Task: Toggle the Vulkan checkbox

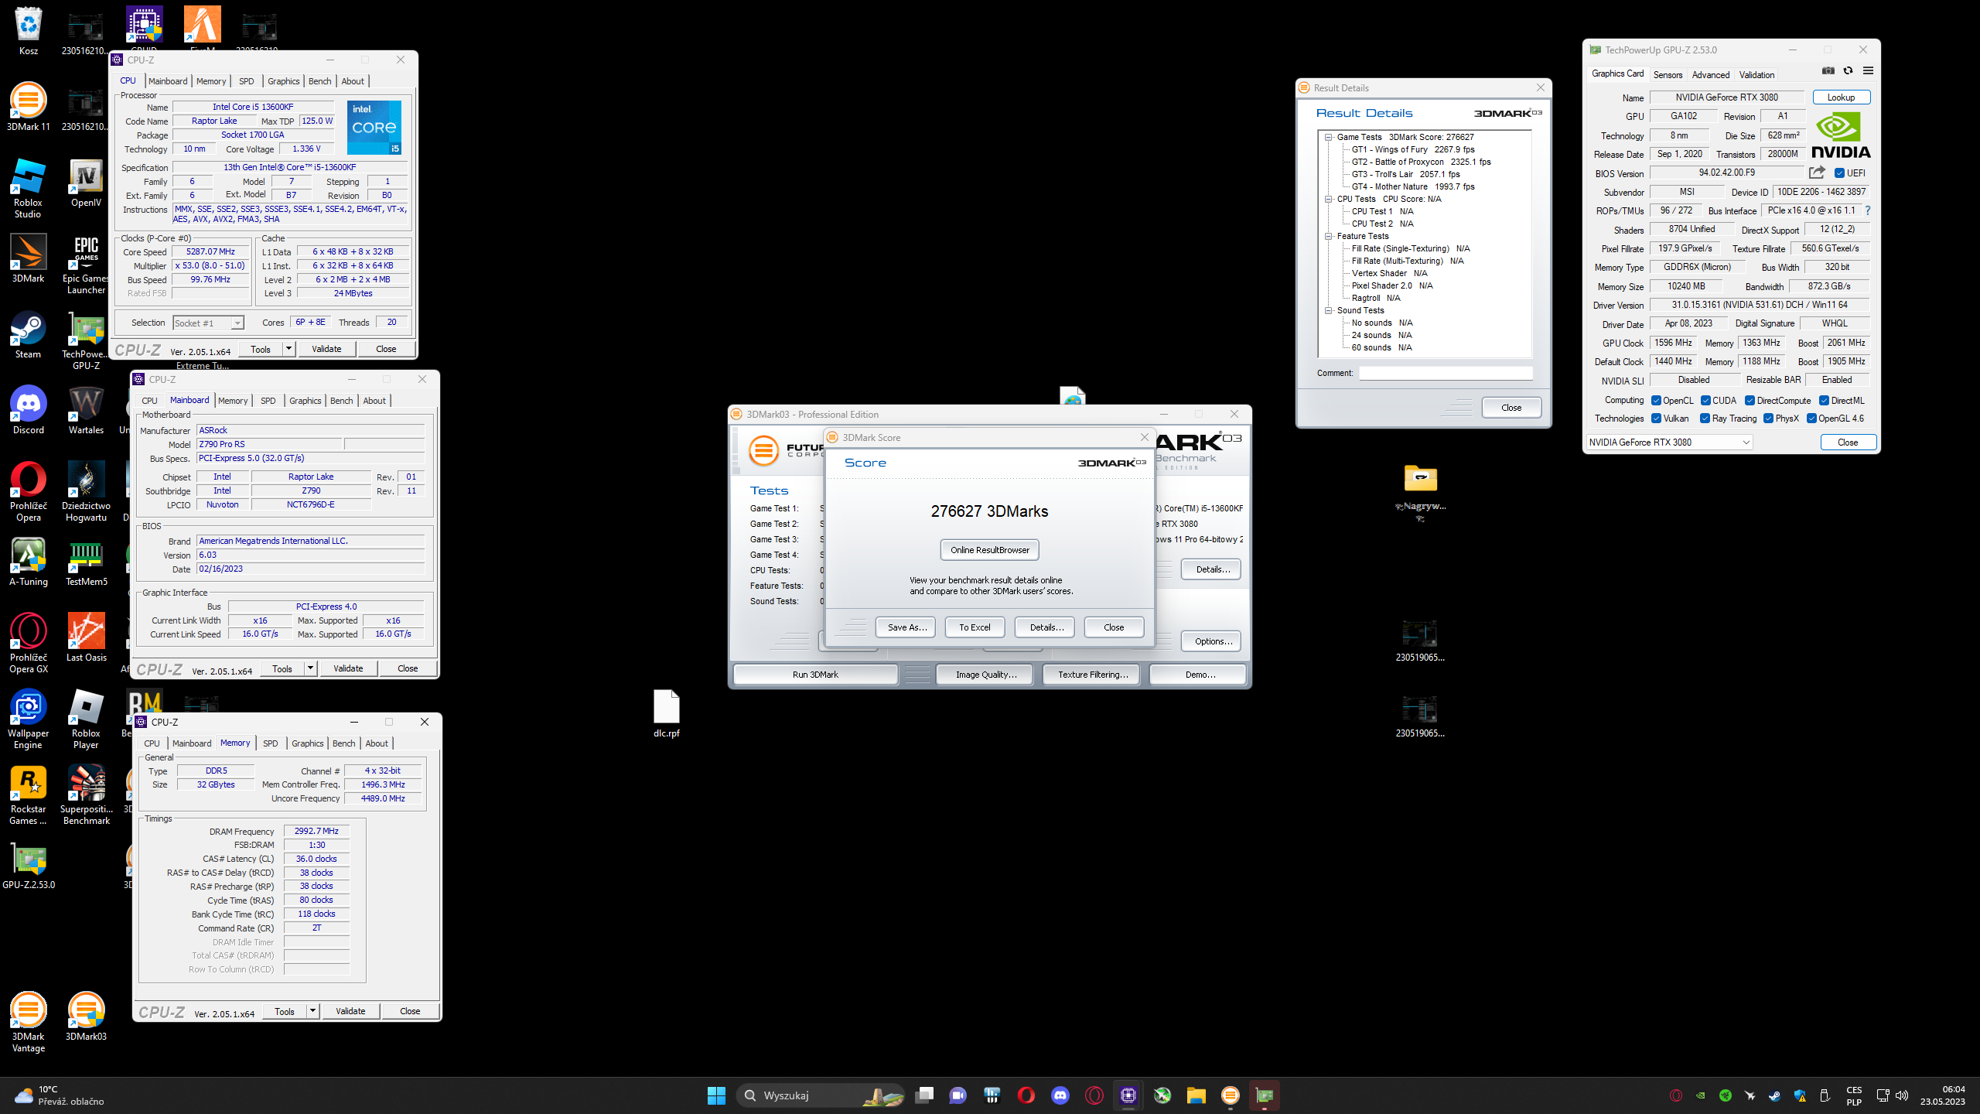Action: pos(1656,419)
